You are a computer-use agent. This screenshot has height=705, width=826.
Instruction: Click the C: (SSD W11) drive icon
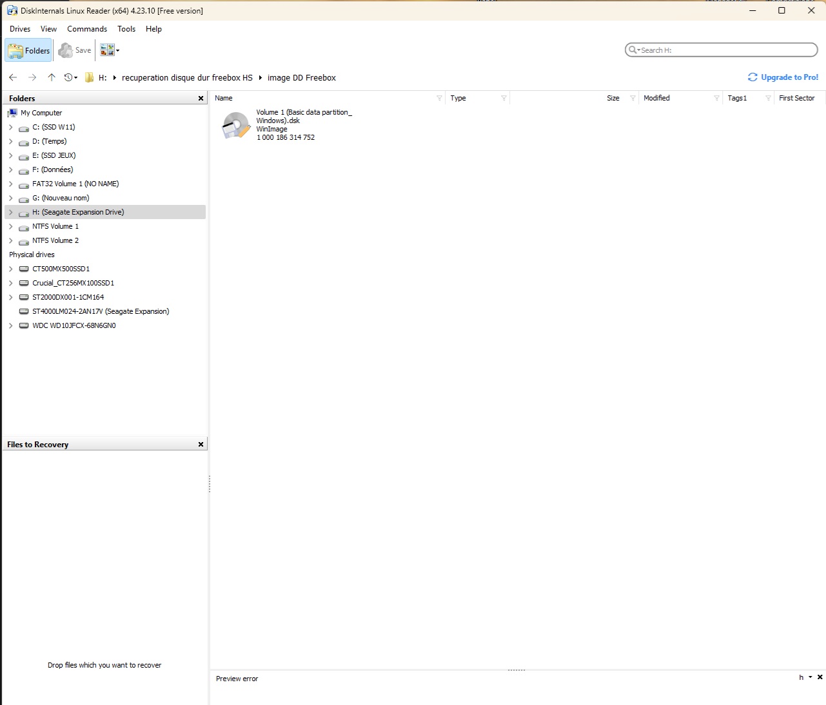(24, 128)
